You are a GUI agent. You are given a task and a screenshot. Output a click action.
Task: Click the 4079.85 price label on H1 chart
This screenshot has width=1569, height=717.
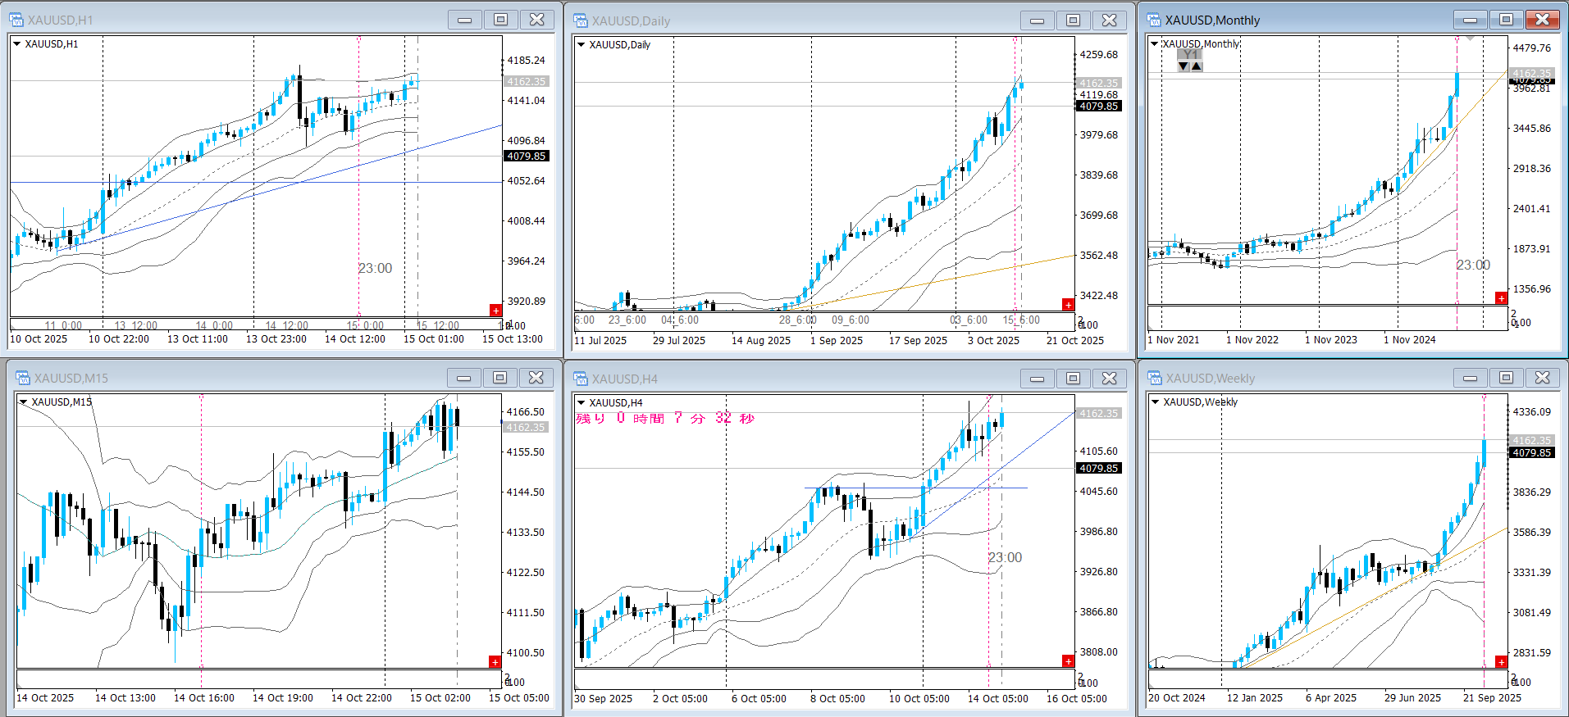(526, 156)
